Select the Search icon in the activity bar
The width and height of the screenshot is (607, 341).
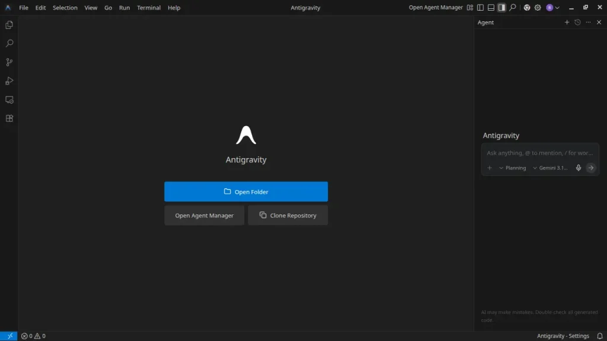point(9,43)
